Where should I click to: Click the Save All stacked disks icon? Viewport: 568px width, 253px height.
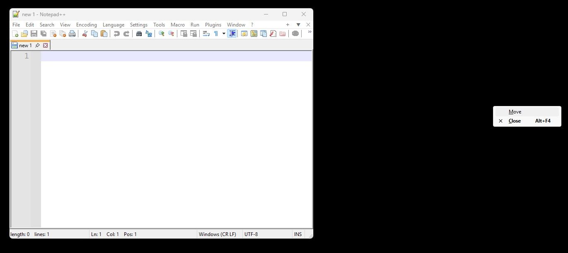click(x=44, y=34)
